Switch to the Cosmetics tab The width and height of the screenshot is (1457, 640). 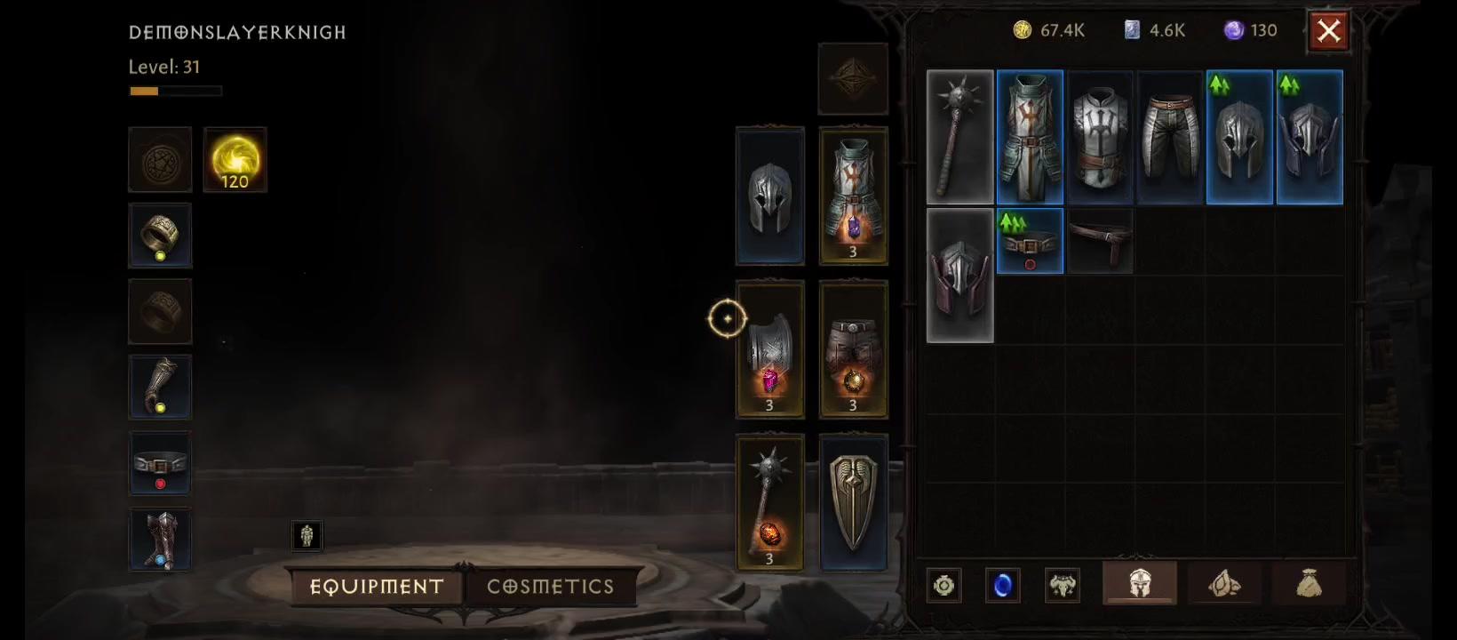pyautogui.click(x=551, y=587)
